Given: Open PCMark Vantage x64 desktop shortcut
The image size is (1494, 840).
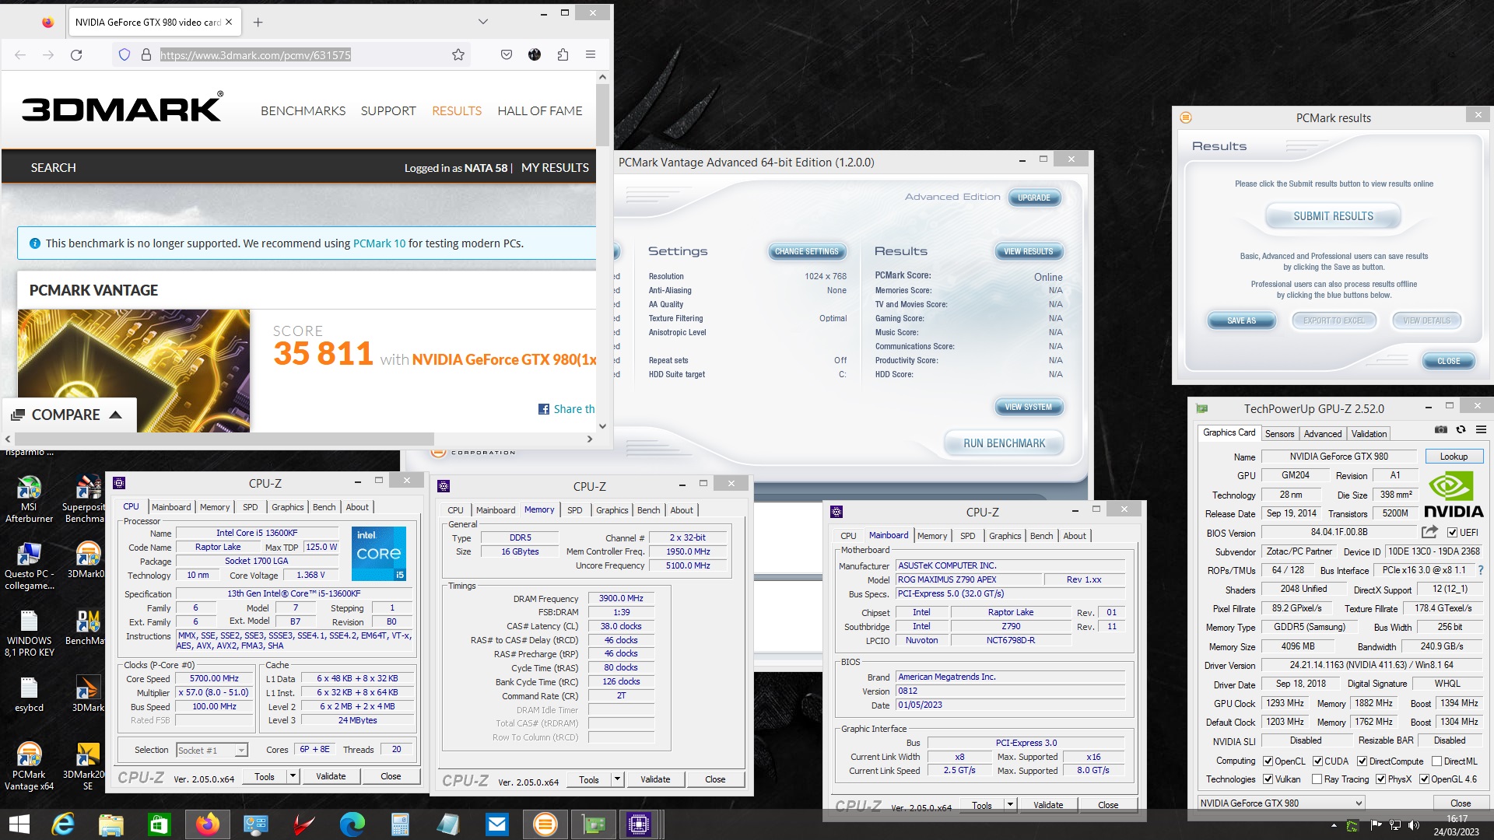Looking at the screenshot, I should pyautogui.click(x=29, y=766).
